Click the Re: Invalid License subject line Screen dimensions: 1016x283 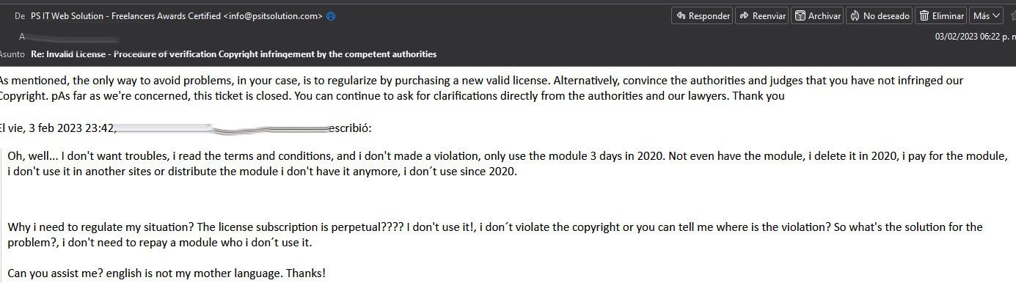coord(233,54)
